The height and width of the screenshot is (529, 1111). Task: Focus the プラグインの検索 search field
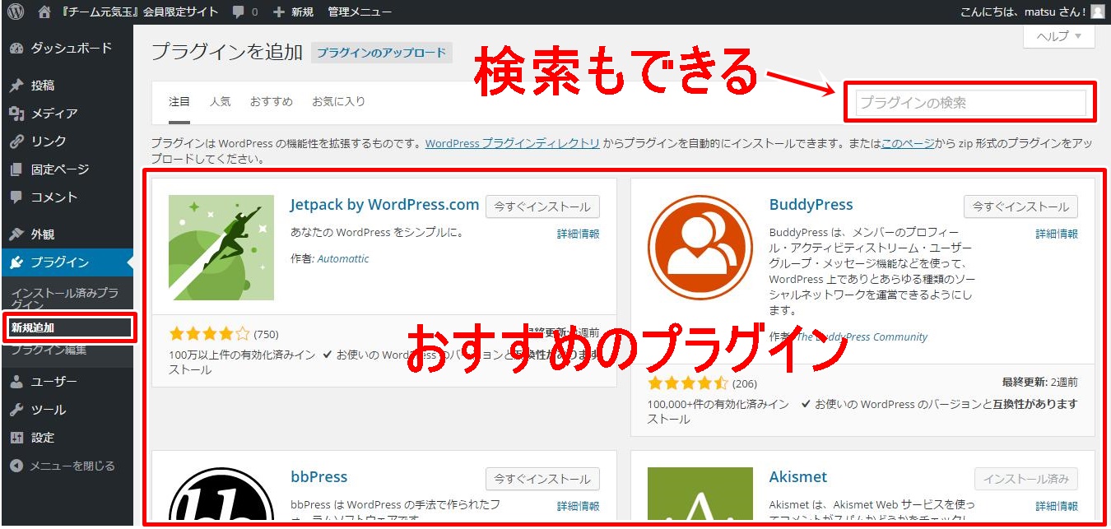970,103
